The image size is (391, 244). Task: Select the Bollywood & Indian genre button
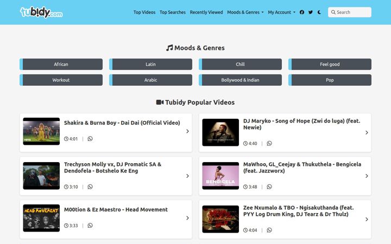coord(240,80)
